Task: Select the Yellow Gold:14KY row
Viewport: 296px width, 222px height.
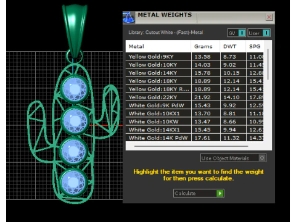Action: click(x=194, y=73)
